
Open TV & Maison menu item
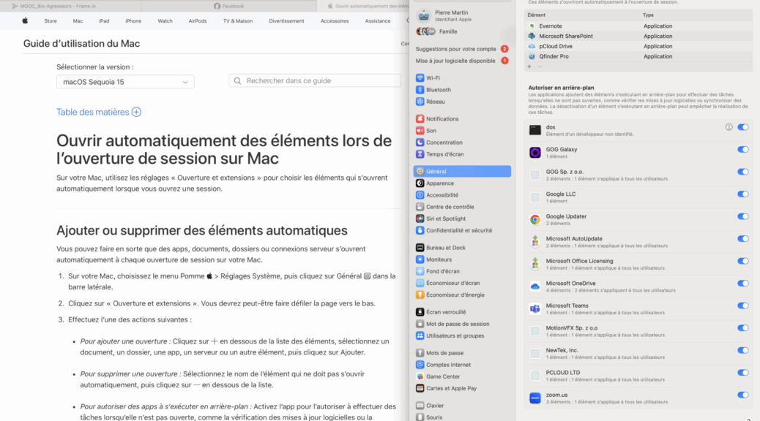coord(238,20)
